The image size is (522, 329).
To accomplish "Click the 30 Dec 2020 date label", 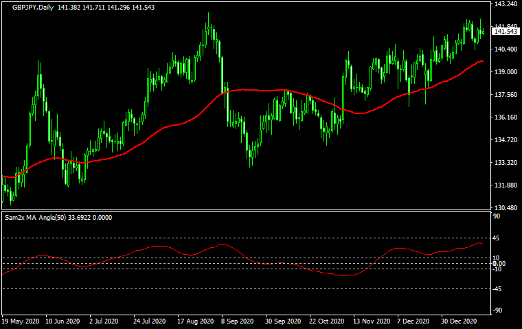I will click(x=459, y=321).
